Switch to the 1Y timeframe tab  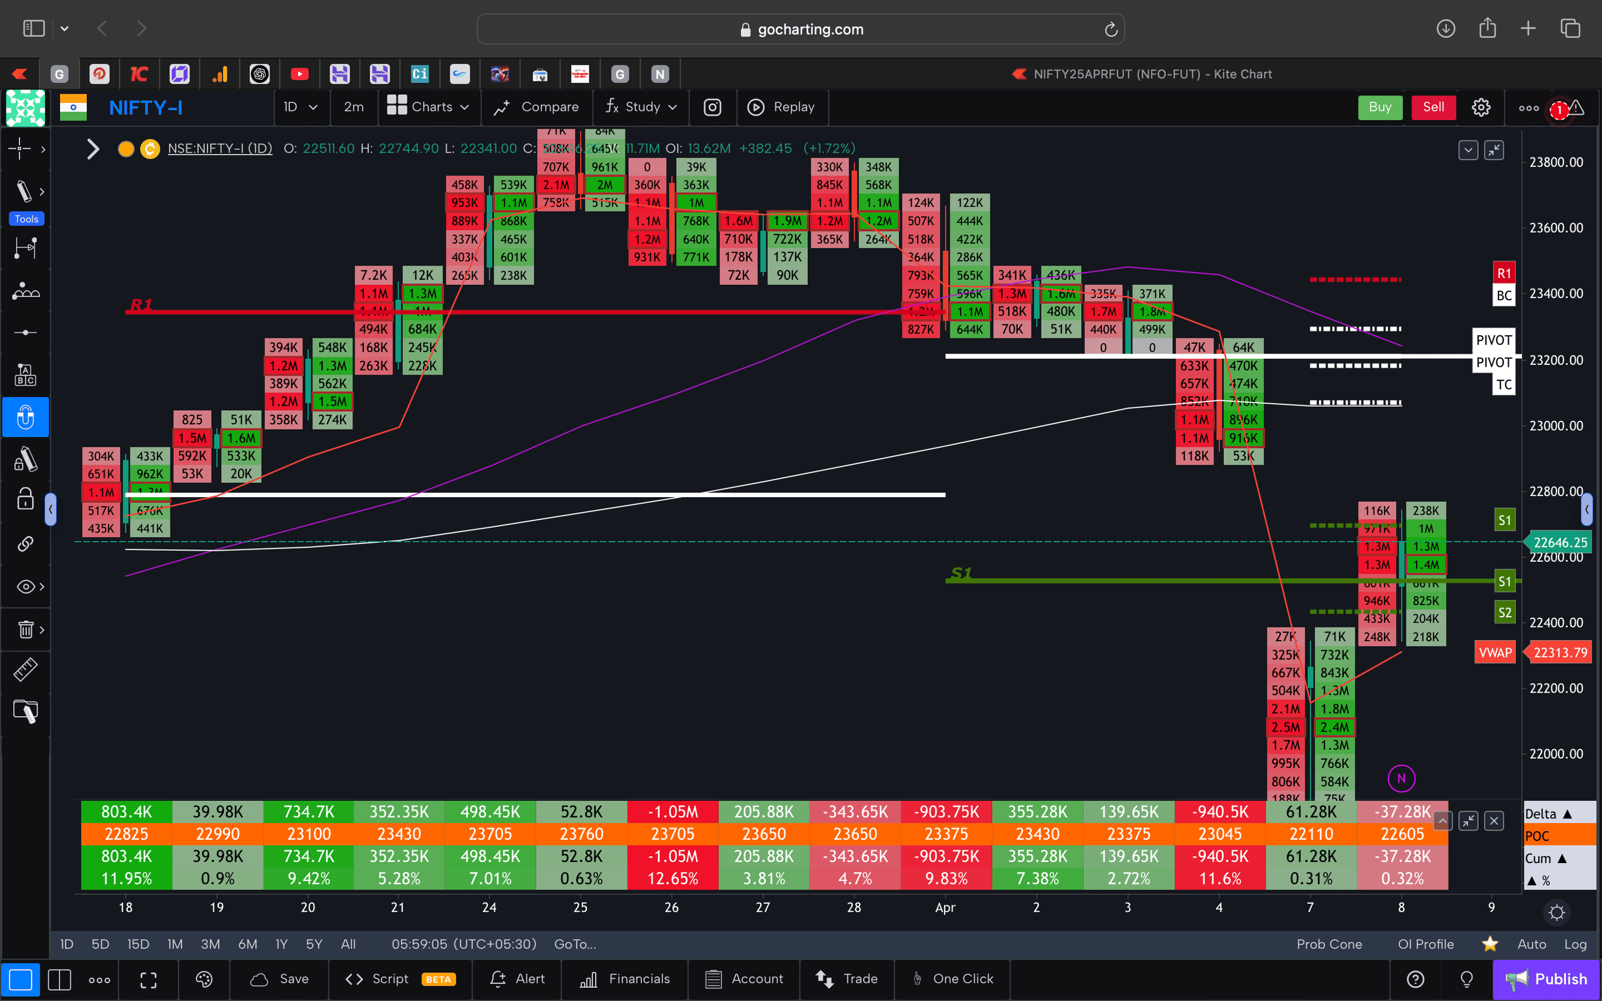coord(281,944)
